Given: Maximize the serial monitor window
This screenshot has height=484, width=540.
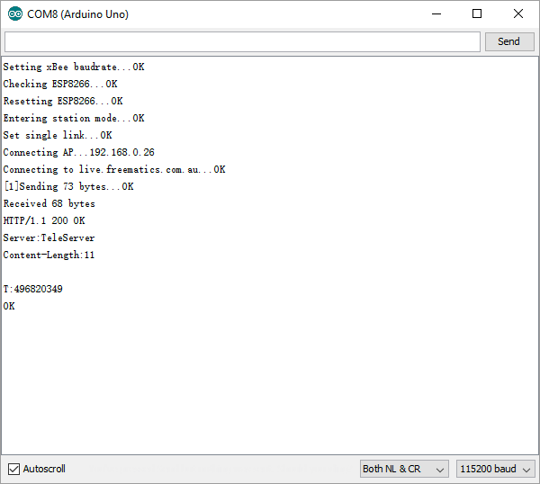Looking at the screenshot, I should click(x=477, y=14).
